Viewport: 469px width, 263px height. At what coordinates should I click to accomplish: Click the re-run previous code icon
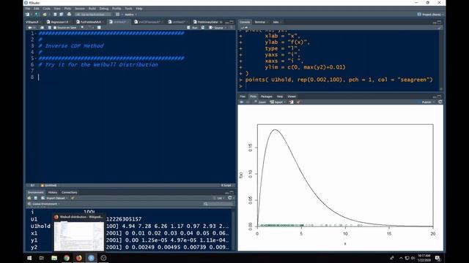point(203,28)
